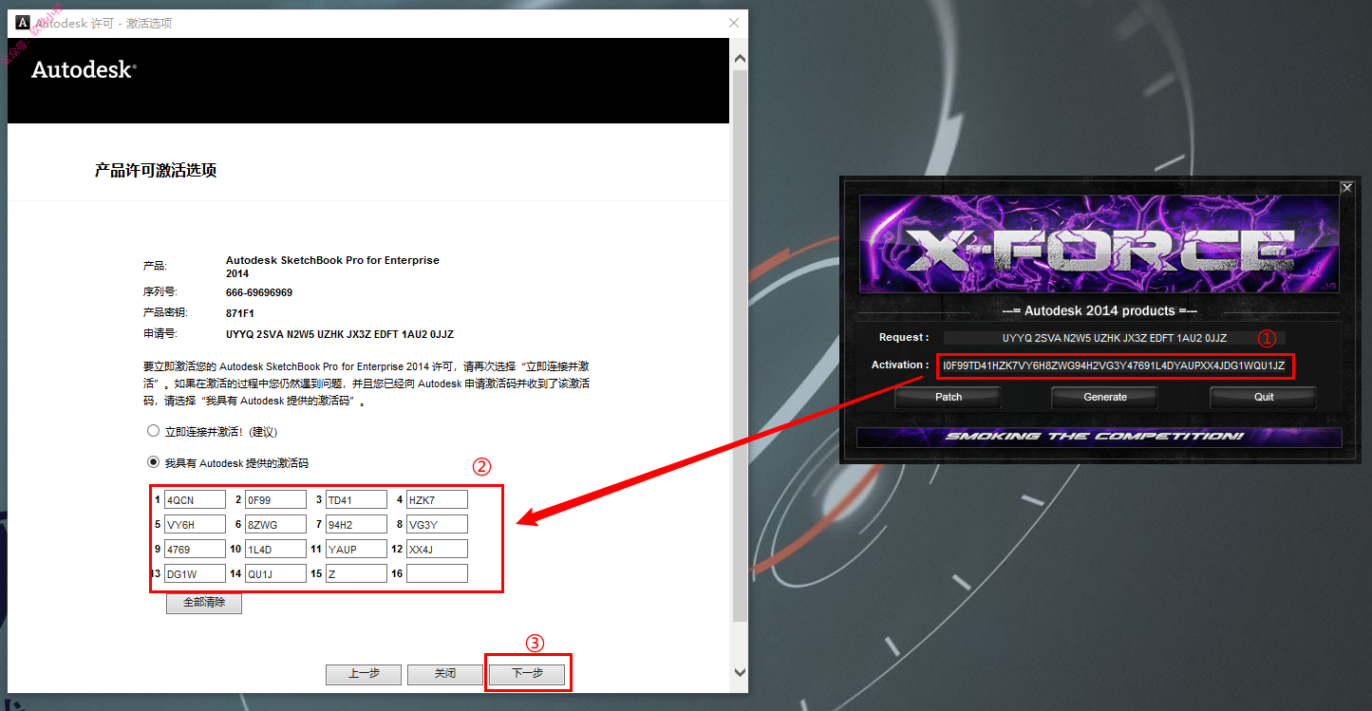Click the product name Autodesk SketchBook Pro for Enterprise
Image resolution: width=1372 pixels, height=711 pixels.
point(332,266)
